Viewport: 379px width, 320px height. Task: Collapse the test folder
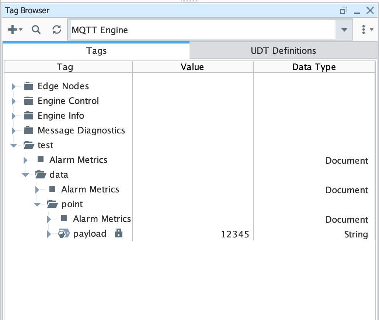coord(14,145)
